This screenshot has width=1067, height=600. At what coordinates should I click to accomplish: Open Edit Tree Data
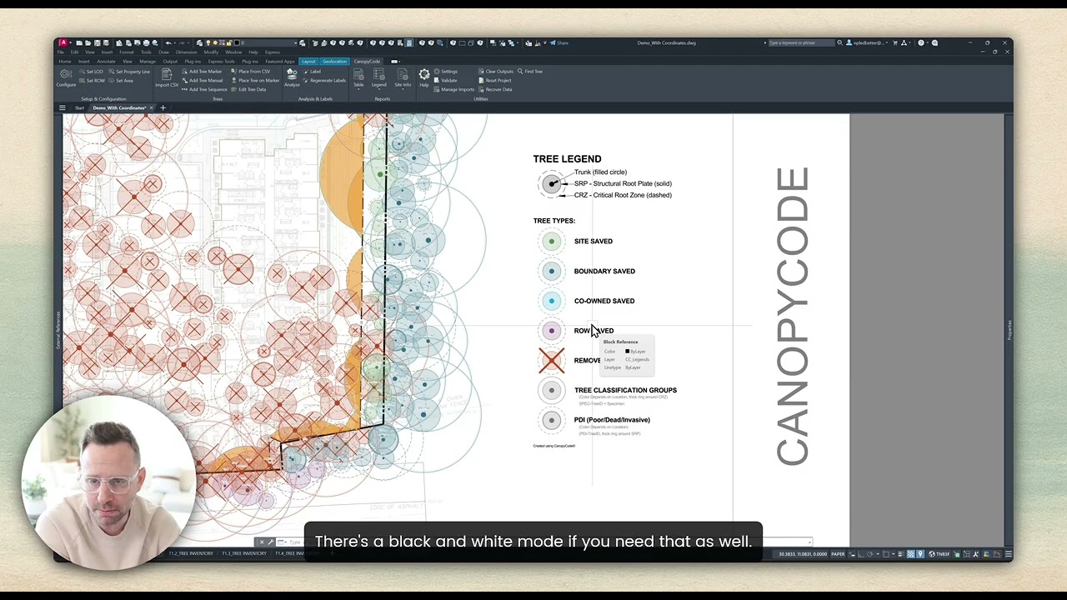tap(248, 89)
